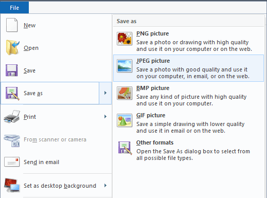Image resolution: width=267 pixels, height=198 pixels.
Task: Click the Other formats label
Action: point(155,142)
